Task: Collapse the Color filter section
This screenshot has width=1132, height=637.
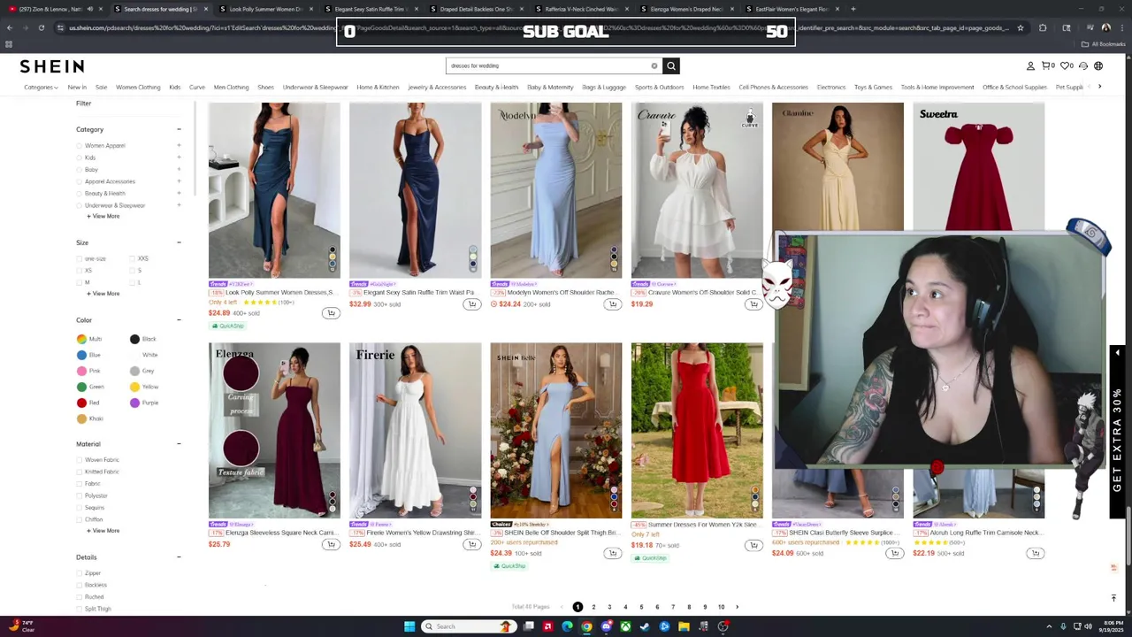Action: [x=179, y=320]
